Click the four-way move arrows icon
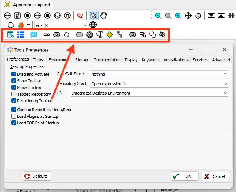 pos(188,16)
